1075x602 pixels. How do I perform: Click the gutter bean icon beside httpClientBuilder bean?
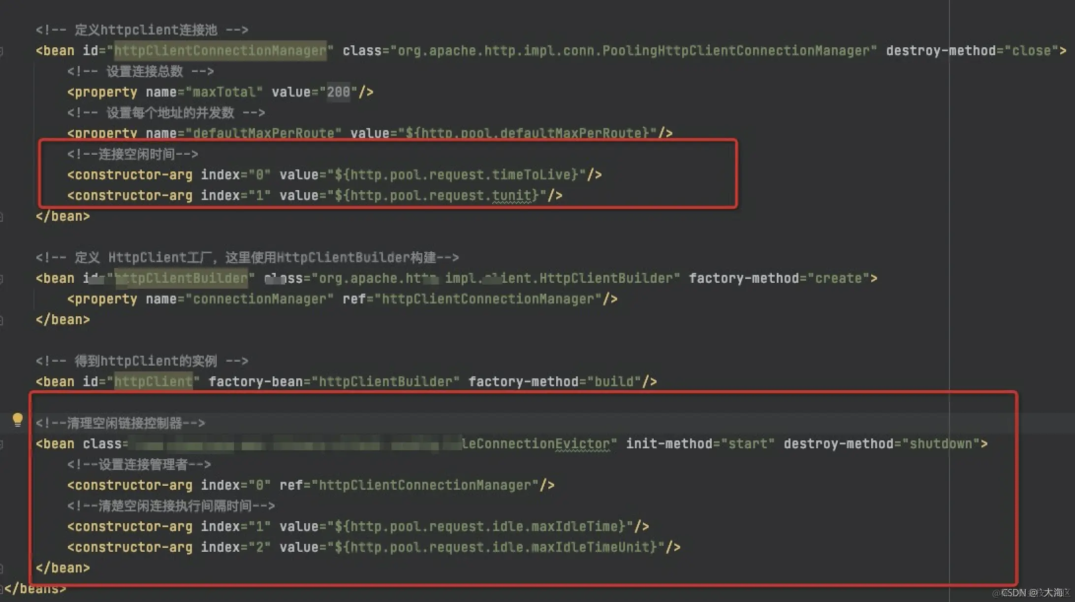point(3,278)
